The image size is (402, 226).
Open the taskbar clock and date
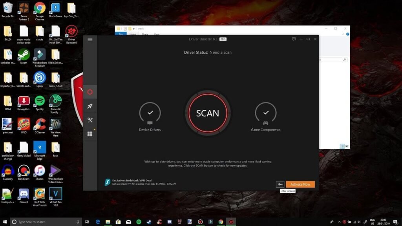383,222
